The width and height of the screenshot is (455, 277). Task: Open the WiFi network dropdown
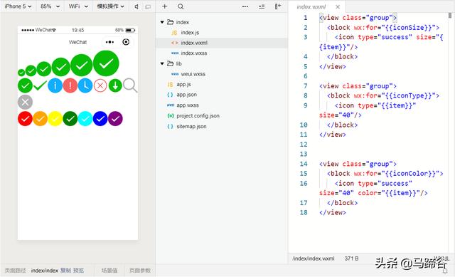78,6
